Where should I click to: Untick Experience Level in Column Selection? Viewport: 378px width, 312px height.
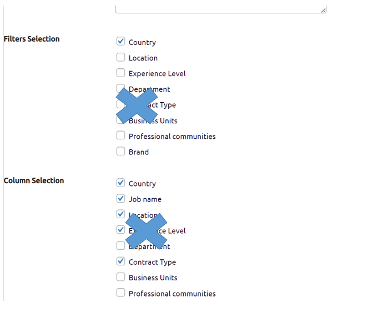click(120, 229)
